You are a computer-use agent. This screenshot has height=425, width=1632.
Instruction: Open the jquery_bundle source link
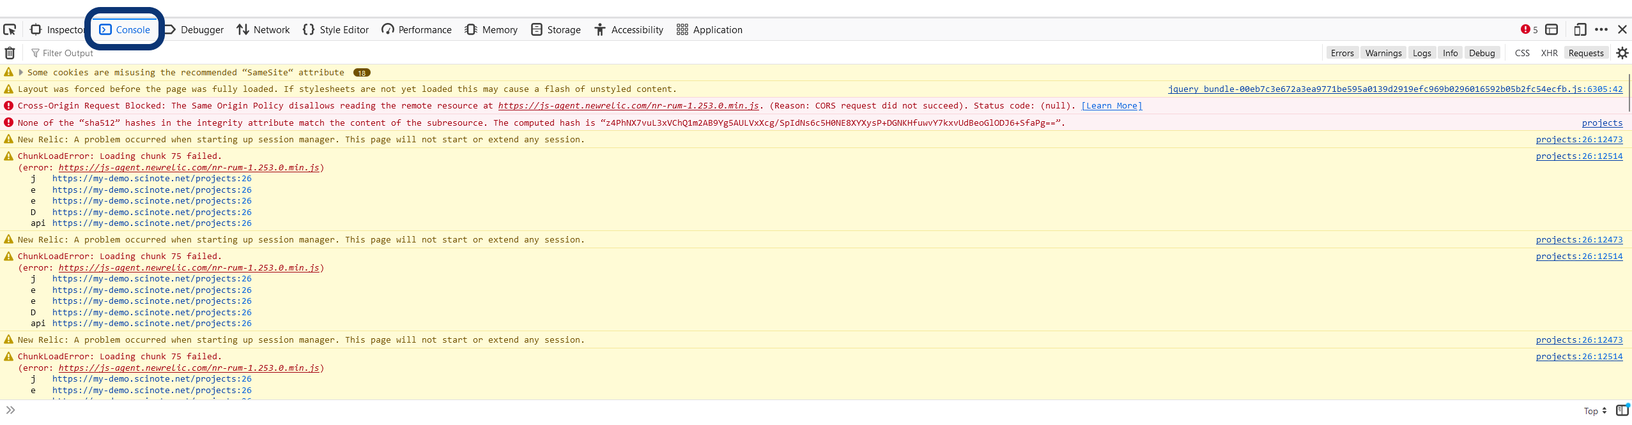[1395, 89]
